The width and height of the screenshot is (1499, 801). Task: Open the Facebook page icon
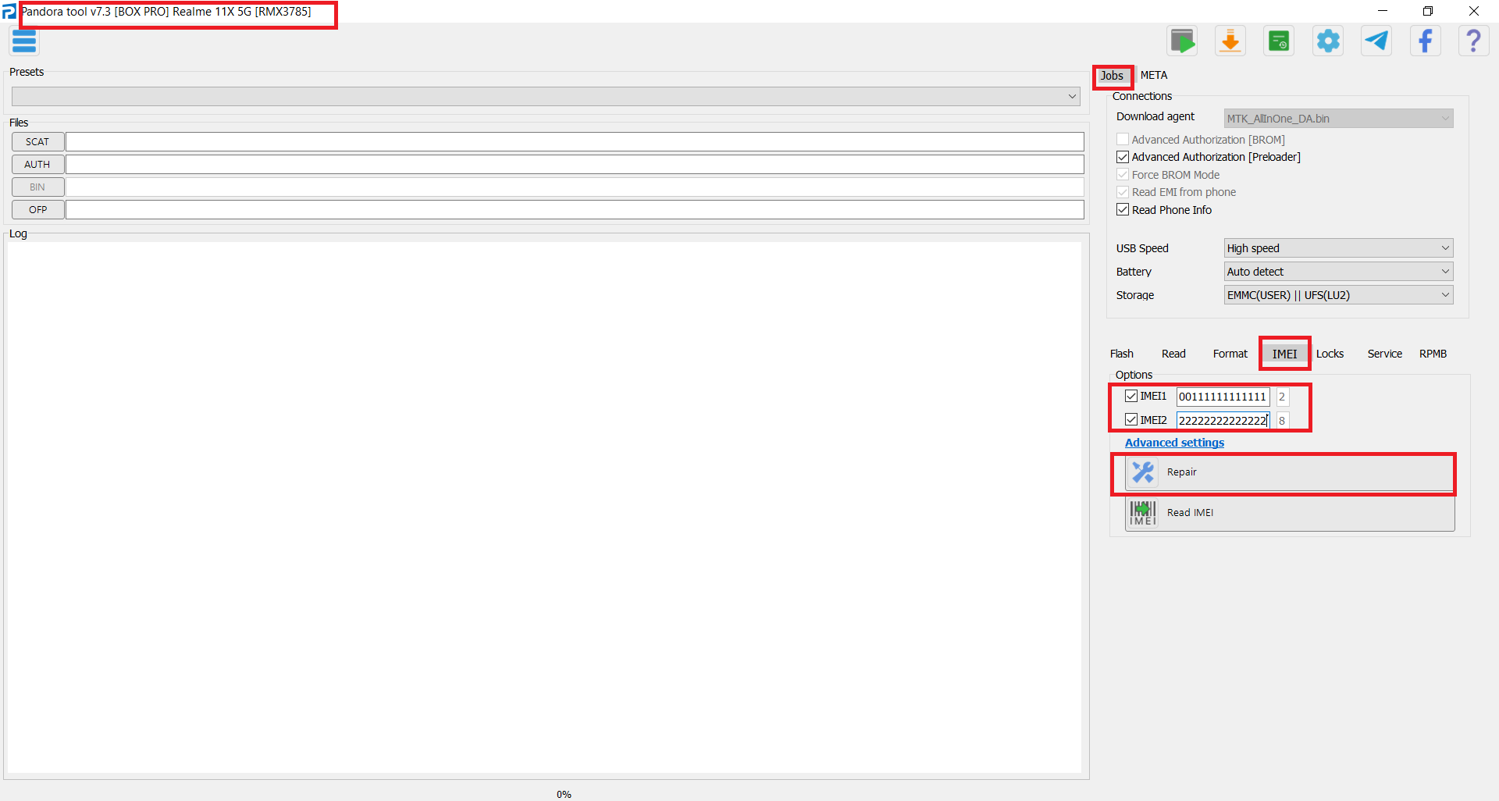click(1425, 41)
